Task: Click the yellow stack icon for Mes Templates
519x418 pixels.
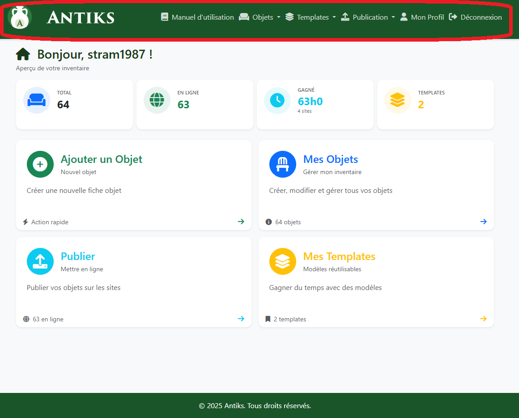Action: 282,261
